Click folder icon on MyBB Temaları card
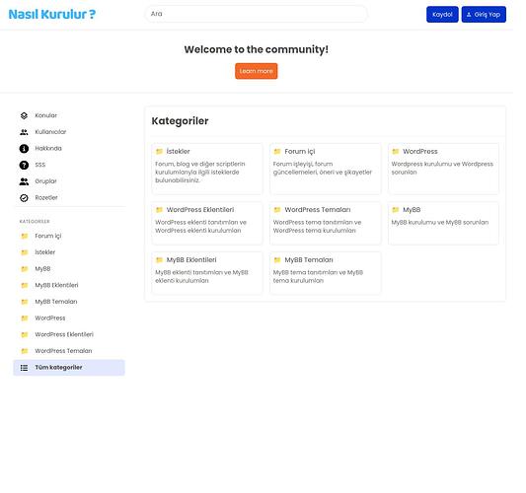 (277, 260)
